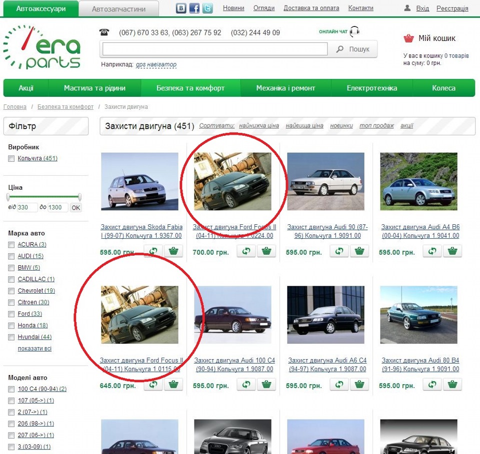This screenshot has width=480, height=454.
Task: Open the Колеса menu
Action: click(444, 88)
